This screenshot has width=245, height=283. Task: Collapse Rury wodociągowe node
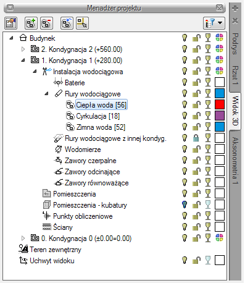tap(46, 94)
